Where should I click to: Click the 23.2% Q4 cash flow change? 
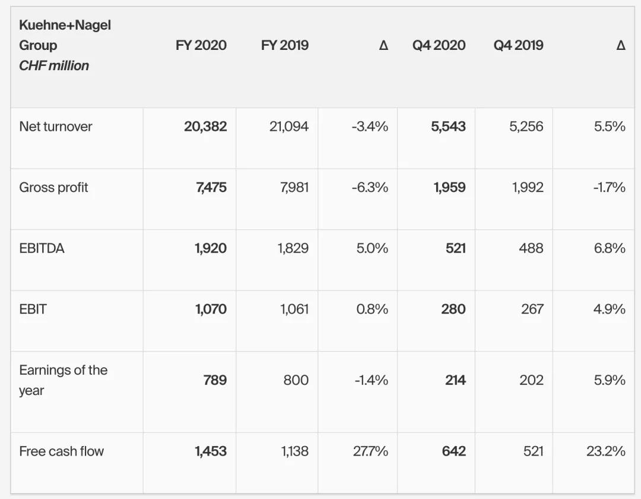605,451
